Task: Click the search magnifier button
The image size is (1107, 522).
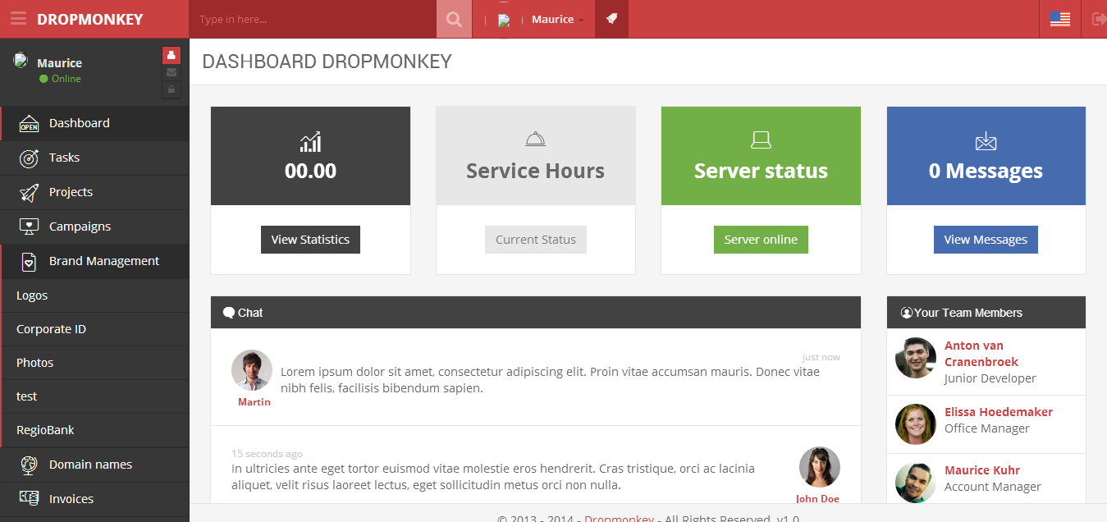Action: point(454,19)
